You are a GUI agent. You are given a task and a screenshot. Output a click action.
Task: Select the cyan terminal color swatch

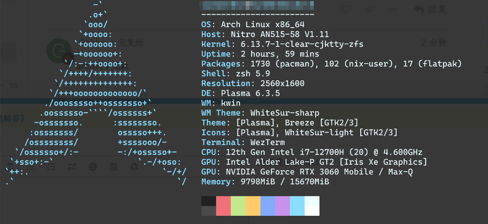click(x=297, y=206)
